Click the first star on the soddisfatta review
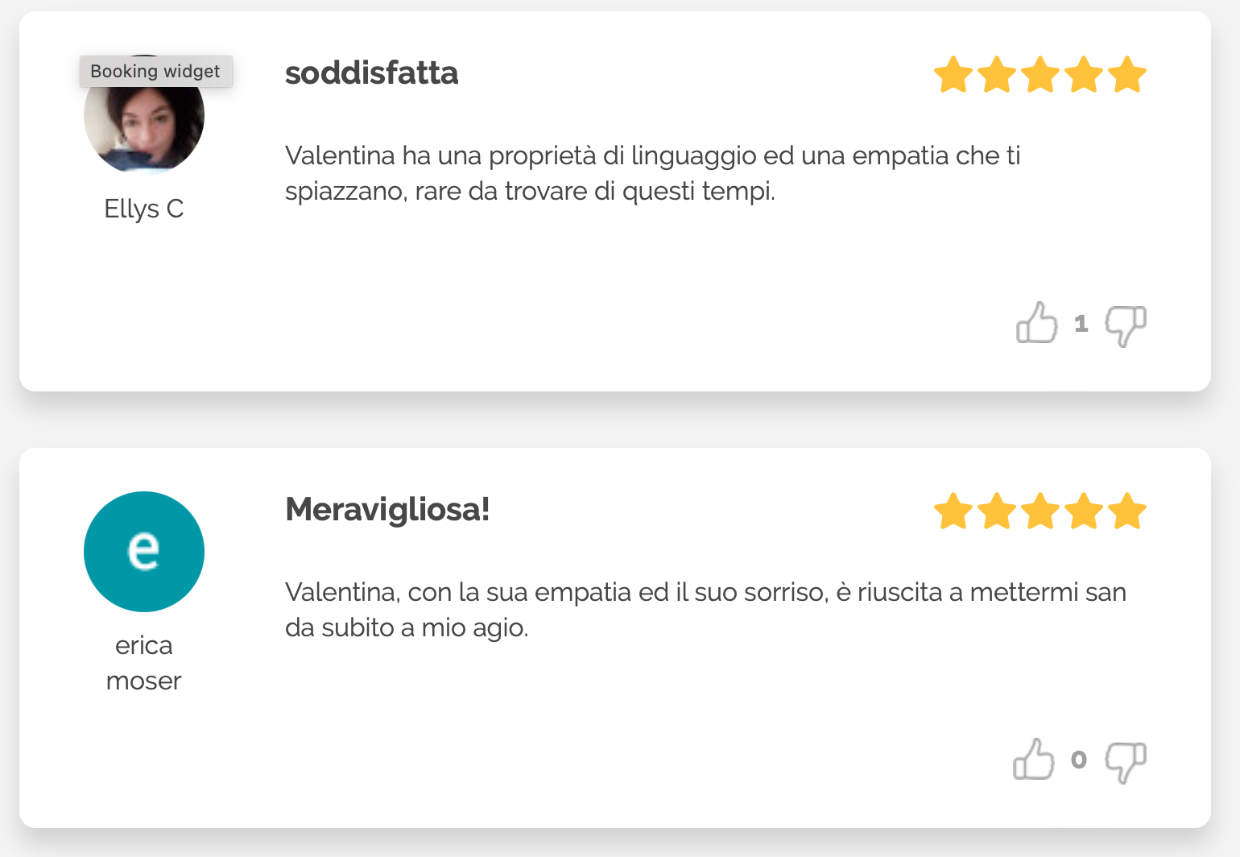The width and height of the screenshot is (1240, 857). coord(954,75)
